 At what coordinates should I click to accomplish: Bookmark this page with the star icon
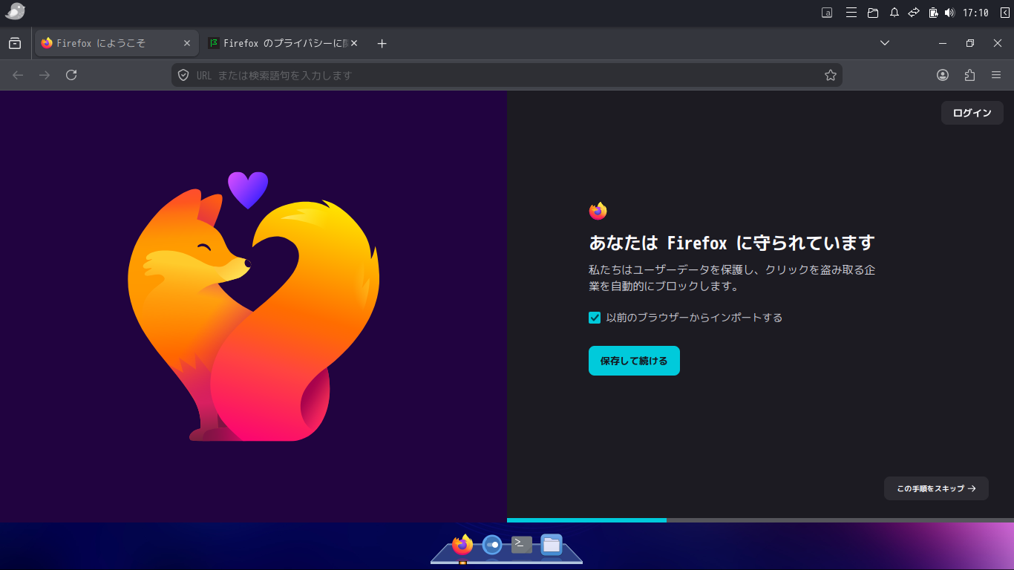click(x=831, y=75)
